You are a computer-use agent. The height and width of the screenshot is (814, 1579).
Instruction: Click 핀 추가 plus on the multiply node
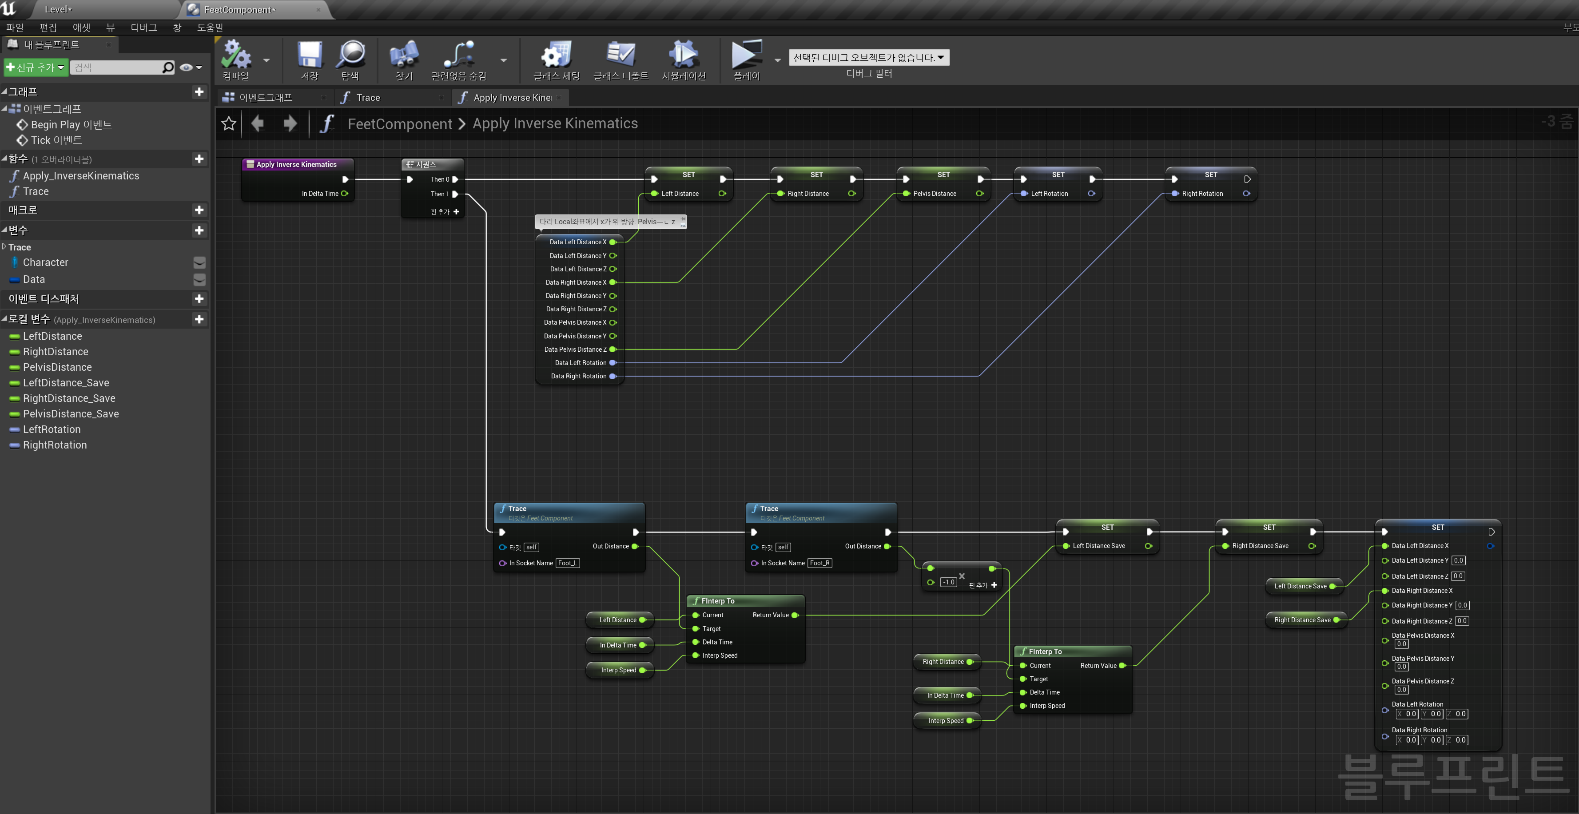tap(994, 585)
